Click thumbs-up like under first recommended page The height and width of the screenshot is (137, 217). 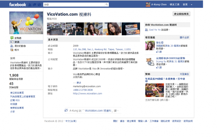click(157, 52)
